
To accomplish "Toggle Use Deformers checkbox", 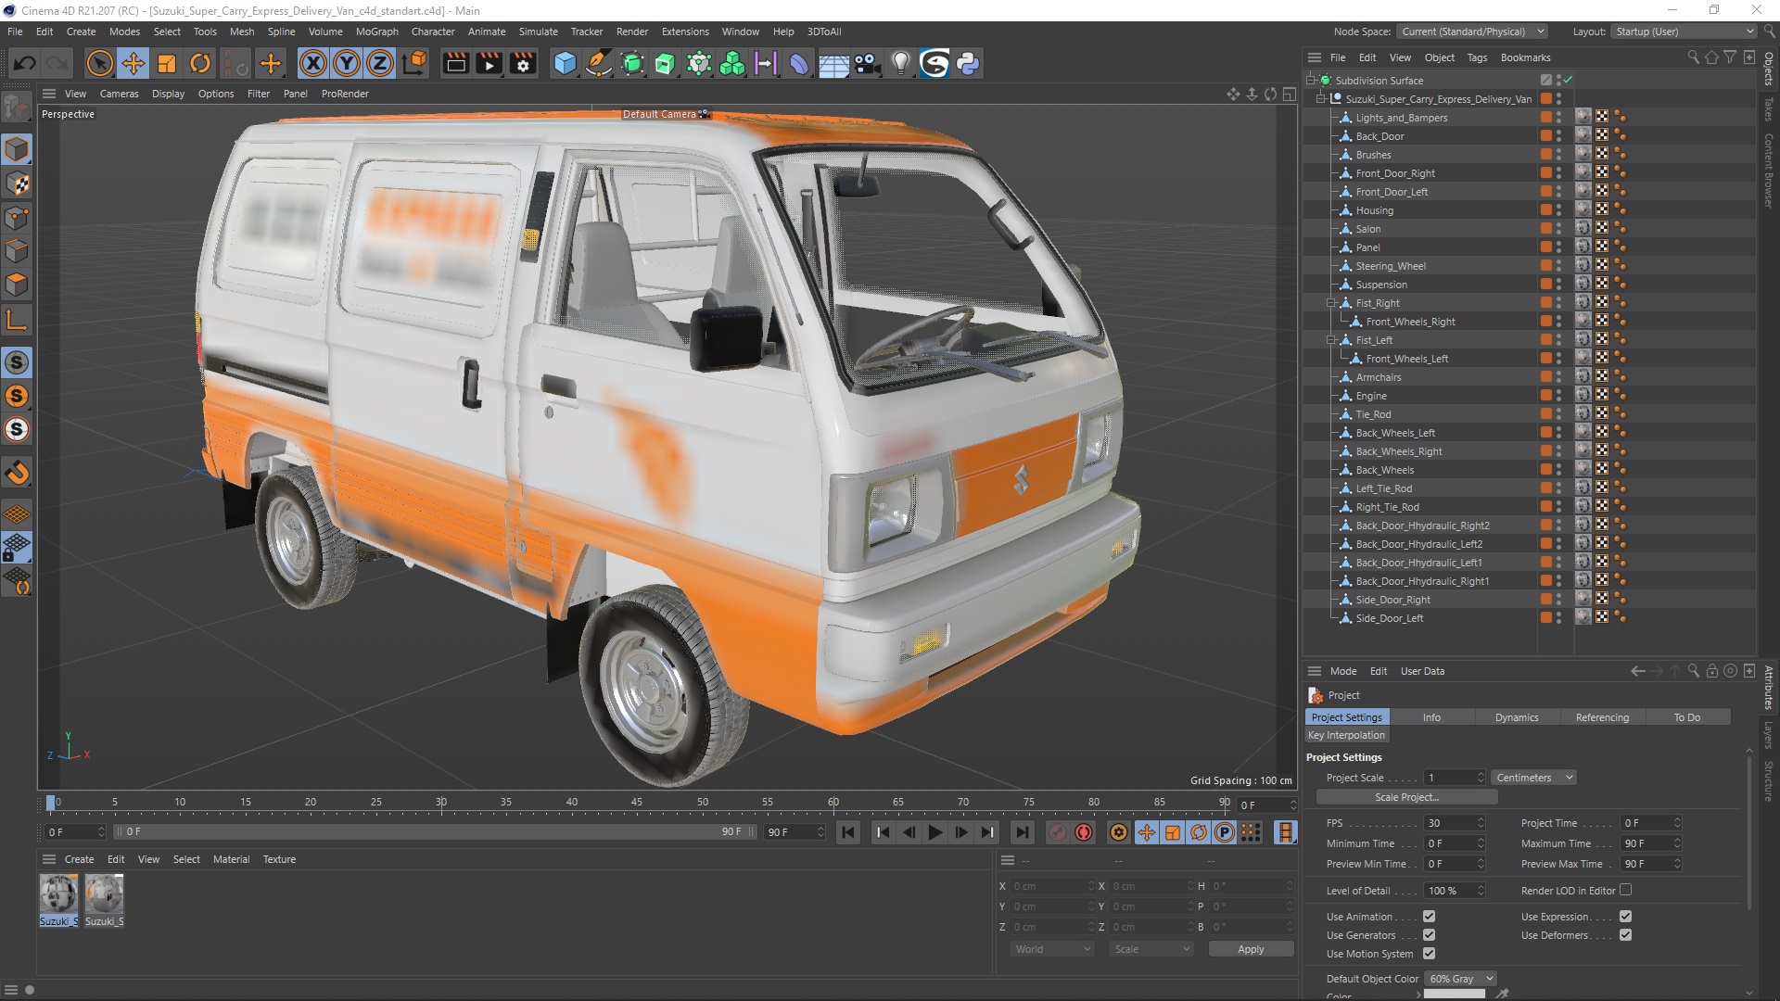I will pos(1625,935).
